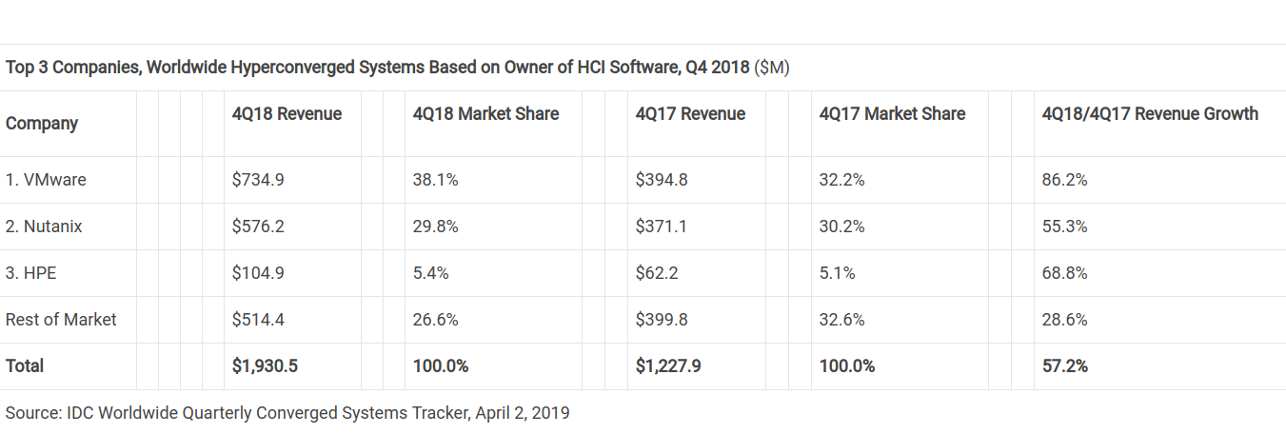Click VMware's $734.9 revenue cell
Screen dimensions: 1286x434
pos(258,180)
